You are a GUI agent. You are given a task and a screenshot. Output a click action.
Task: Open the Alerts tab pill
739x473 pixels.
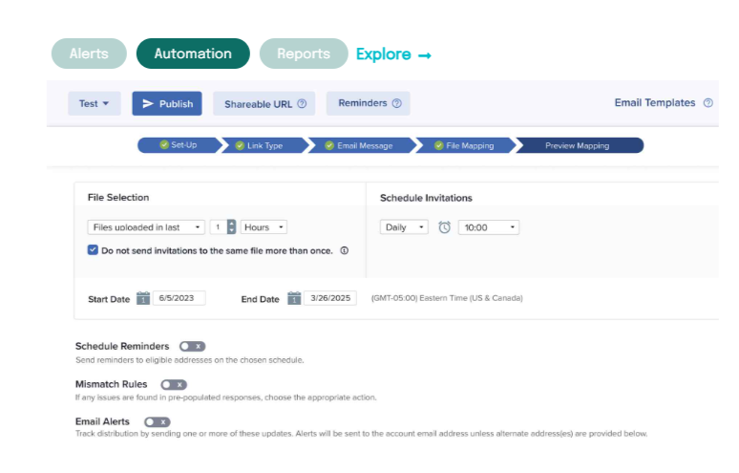pos(89,54)
